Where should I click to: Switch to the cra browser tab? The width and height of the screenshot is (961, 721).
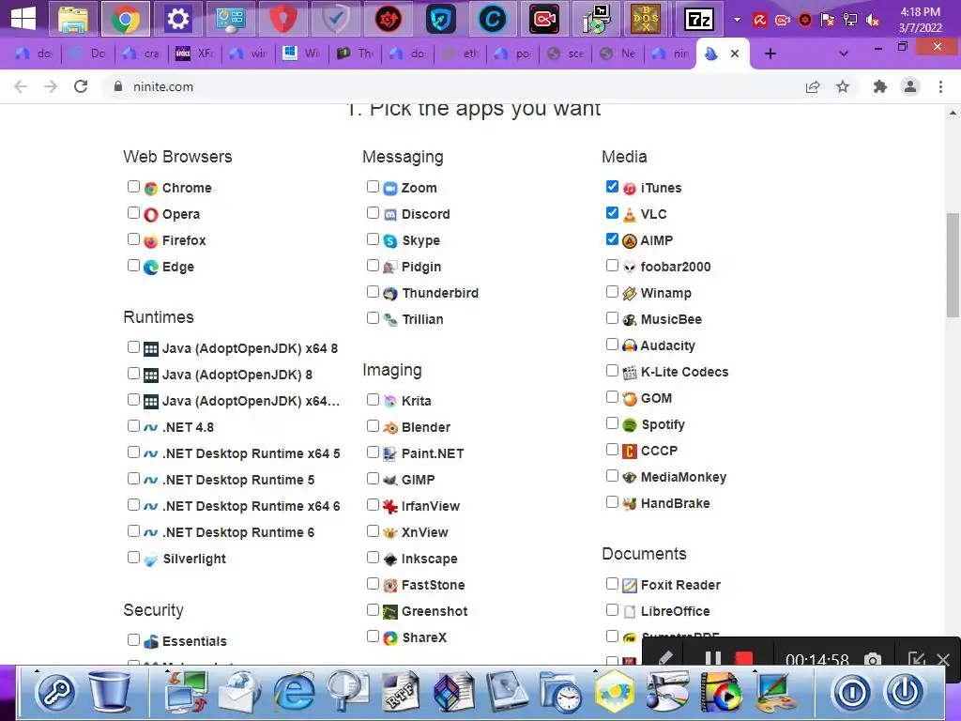pos(142,54)
